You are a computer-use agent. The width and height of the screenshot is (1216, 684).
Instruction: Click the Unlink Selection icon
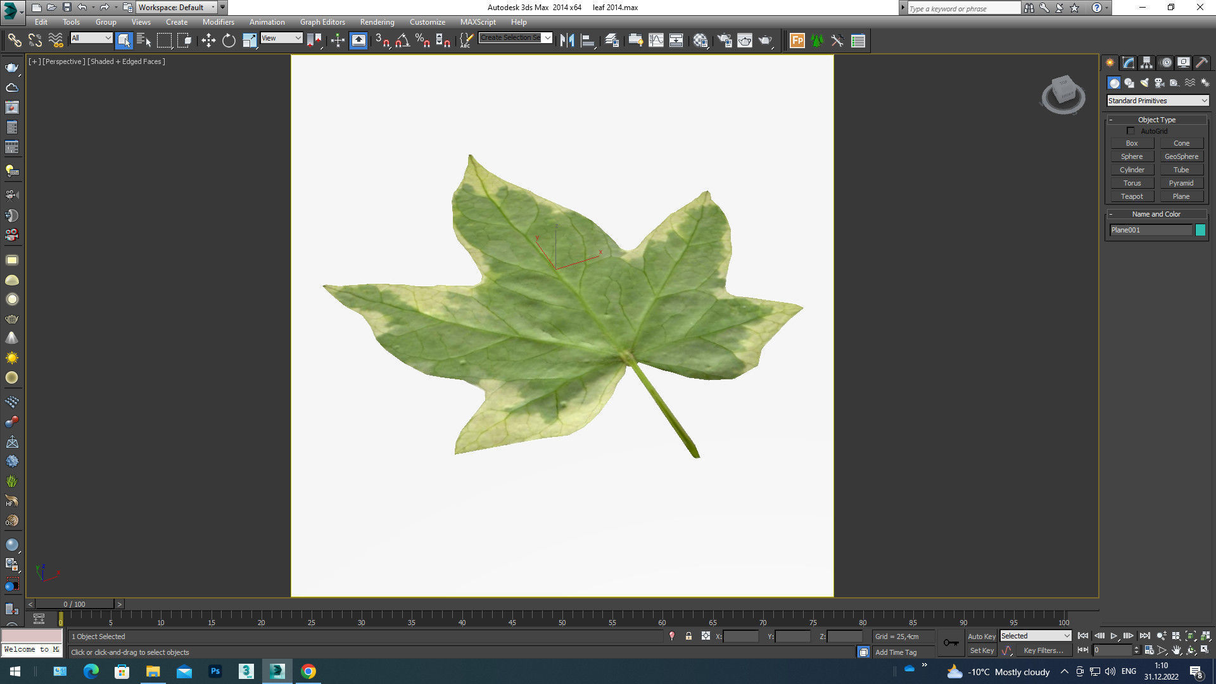point(35,41)
